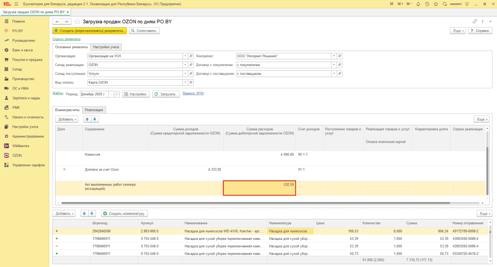Viewport: 497px width, 267px height.
Task: Open Контрагент record with open icon
Action: click(x=339, y=56)
